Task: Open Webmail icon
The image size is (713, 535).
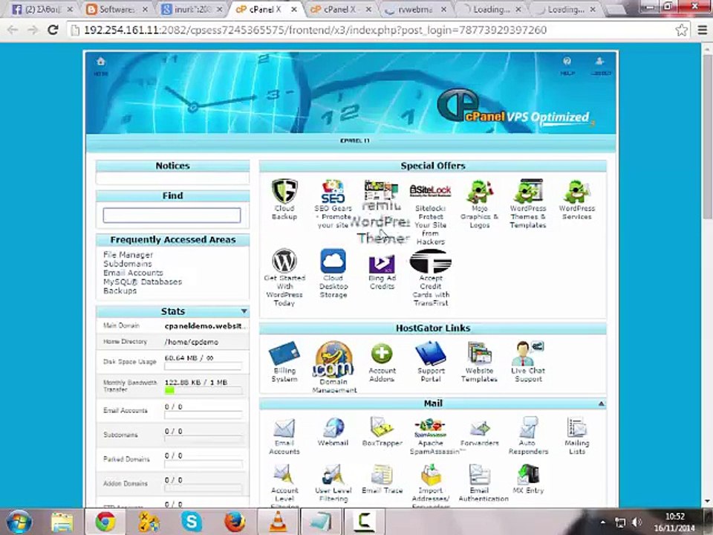Action: (x=333, y=428)
